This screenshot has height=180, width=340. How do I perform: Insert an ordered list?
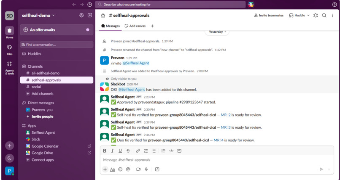(146, 151)
